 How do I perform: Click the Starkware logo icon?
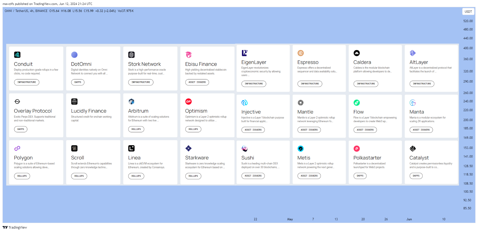point(188,148)
